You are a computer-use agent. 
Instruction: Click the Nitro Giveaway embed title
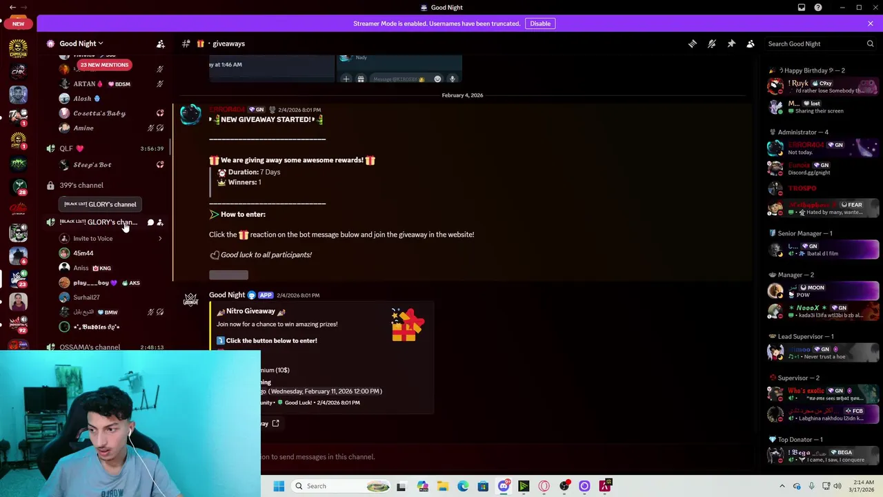[x=251, y=311]
